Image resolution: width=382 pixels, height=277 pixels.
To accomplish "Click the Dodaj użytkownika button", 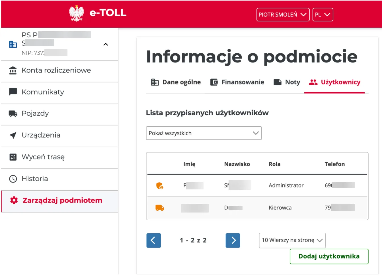I will click(329, 256).
